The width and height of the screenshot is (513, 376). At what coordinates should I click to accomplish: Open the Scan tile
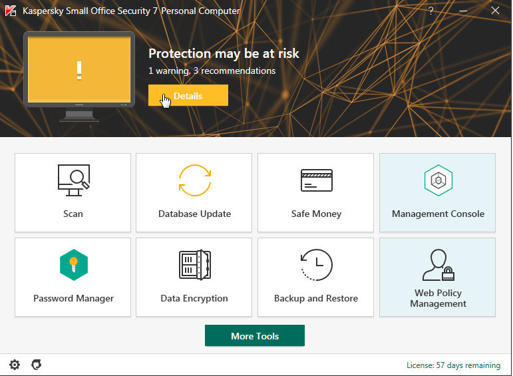tap(73, 192)
